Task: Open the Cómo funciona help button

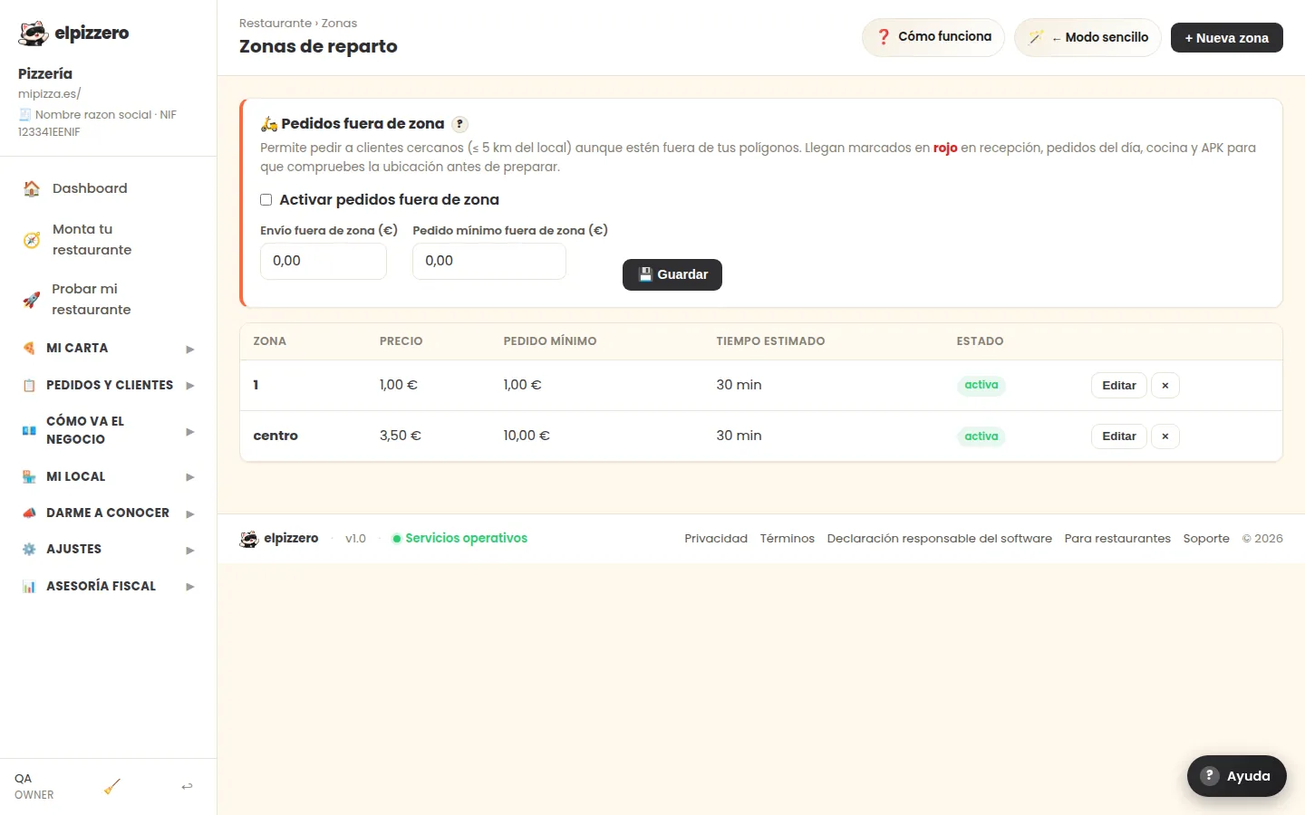Action: click(x=933, y=37)
